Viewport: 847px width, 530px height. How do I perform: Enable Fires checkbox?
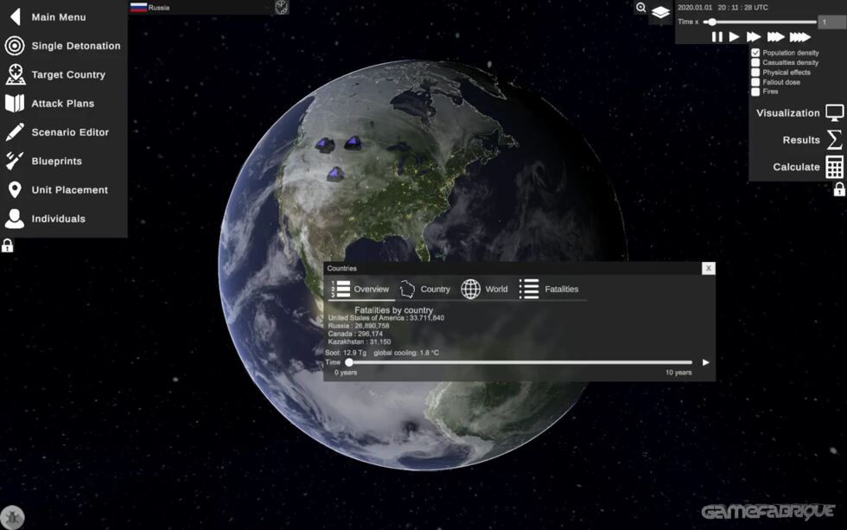[x=755, y=92]
